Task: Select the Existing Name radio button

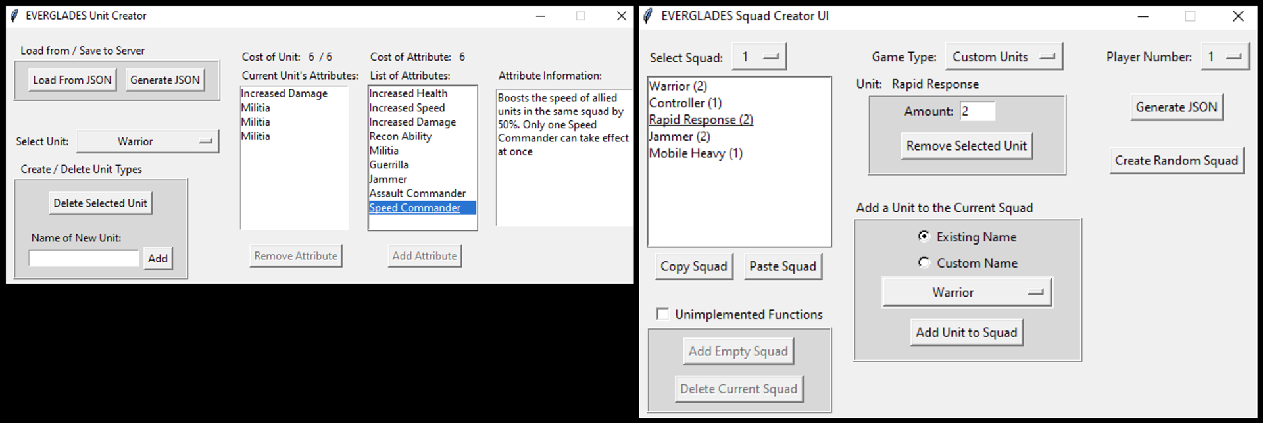Action: 924,236
